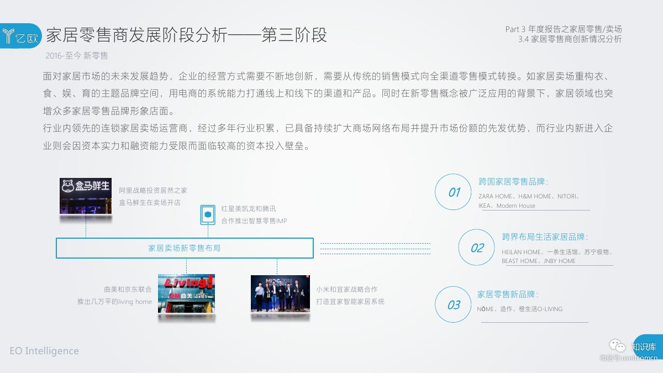Screen dimensions: 663x373
Task: Click Part 3 年度报告之家居零售/卖场 header
Action: tap(564, 29)
